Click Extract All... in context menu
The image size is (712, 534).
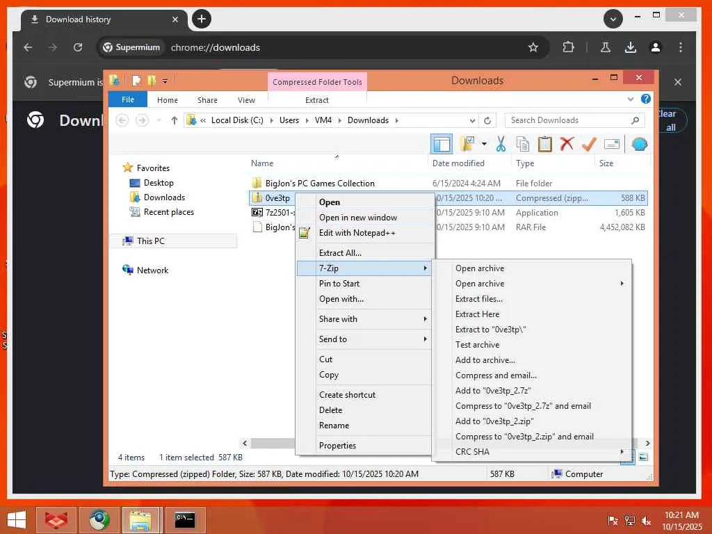364,253
